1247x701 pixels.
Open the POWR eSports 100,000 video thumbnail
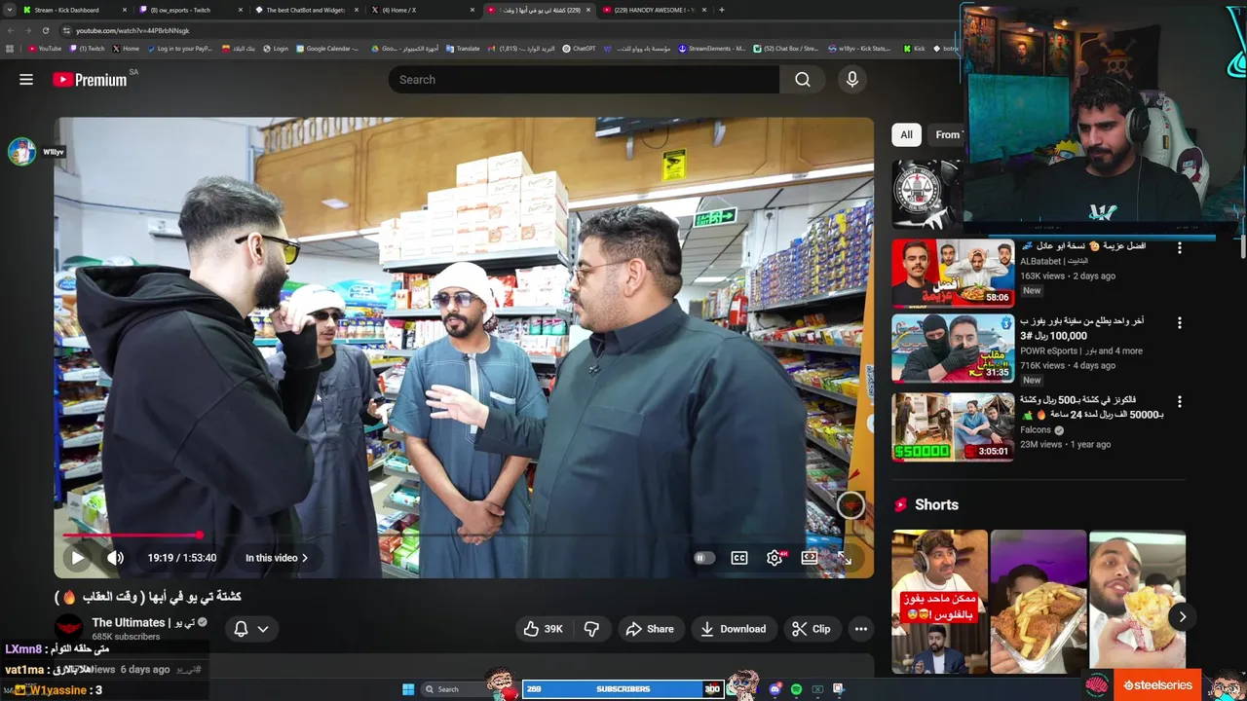click(953, 348)
